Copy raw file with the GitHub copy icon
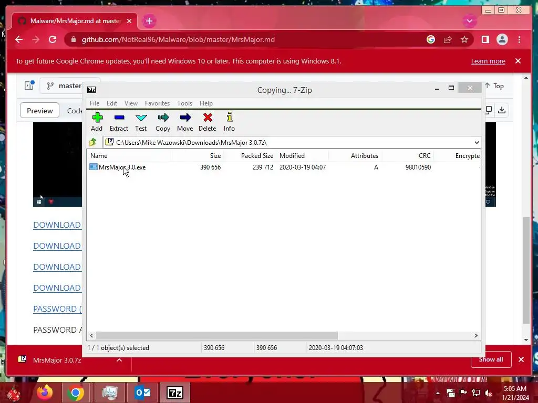538x403 pixels. (x=489, y=110)
